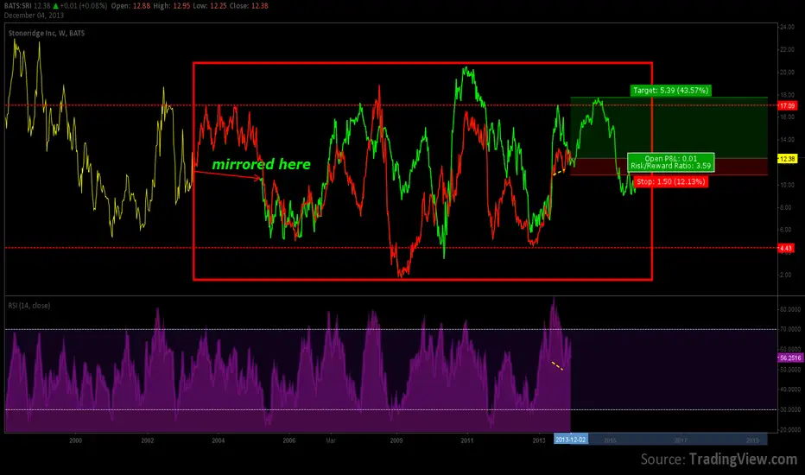This screenshot has height=475, width=805.
Task: Click the 2004 label on the time axis
Action: (219, 440)
